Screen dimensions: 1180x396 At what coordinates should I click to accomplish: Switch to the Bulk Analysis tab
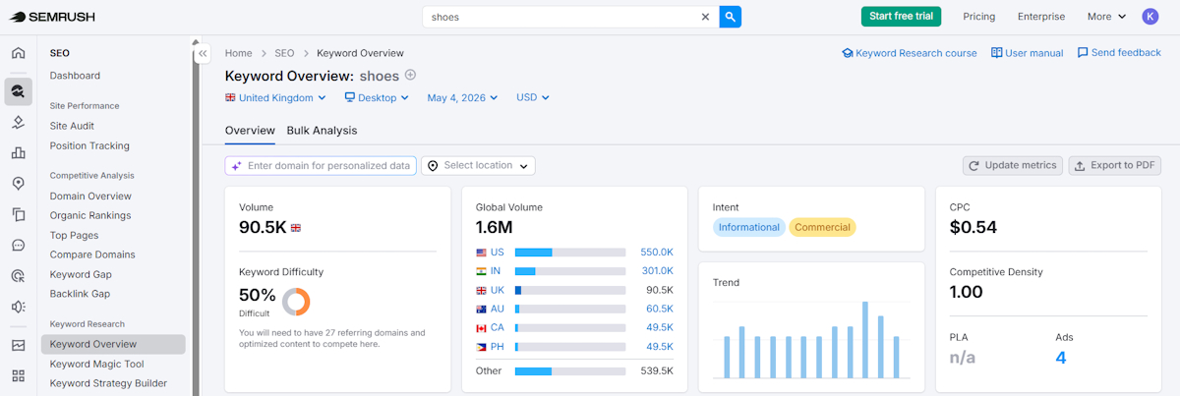click(322, 131)
